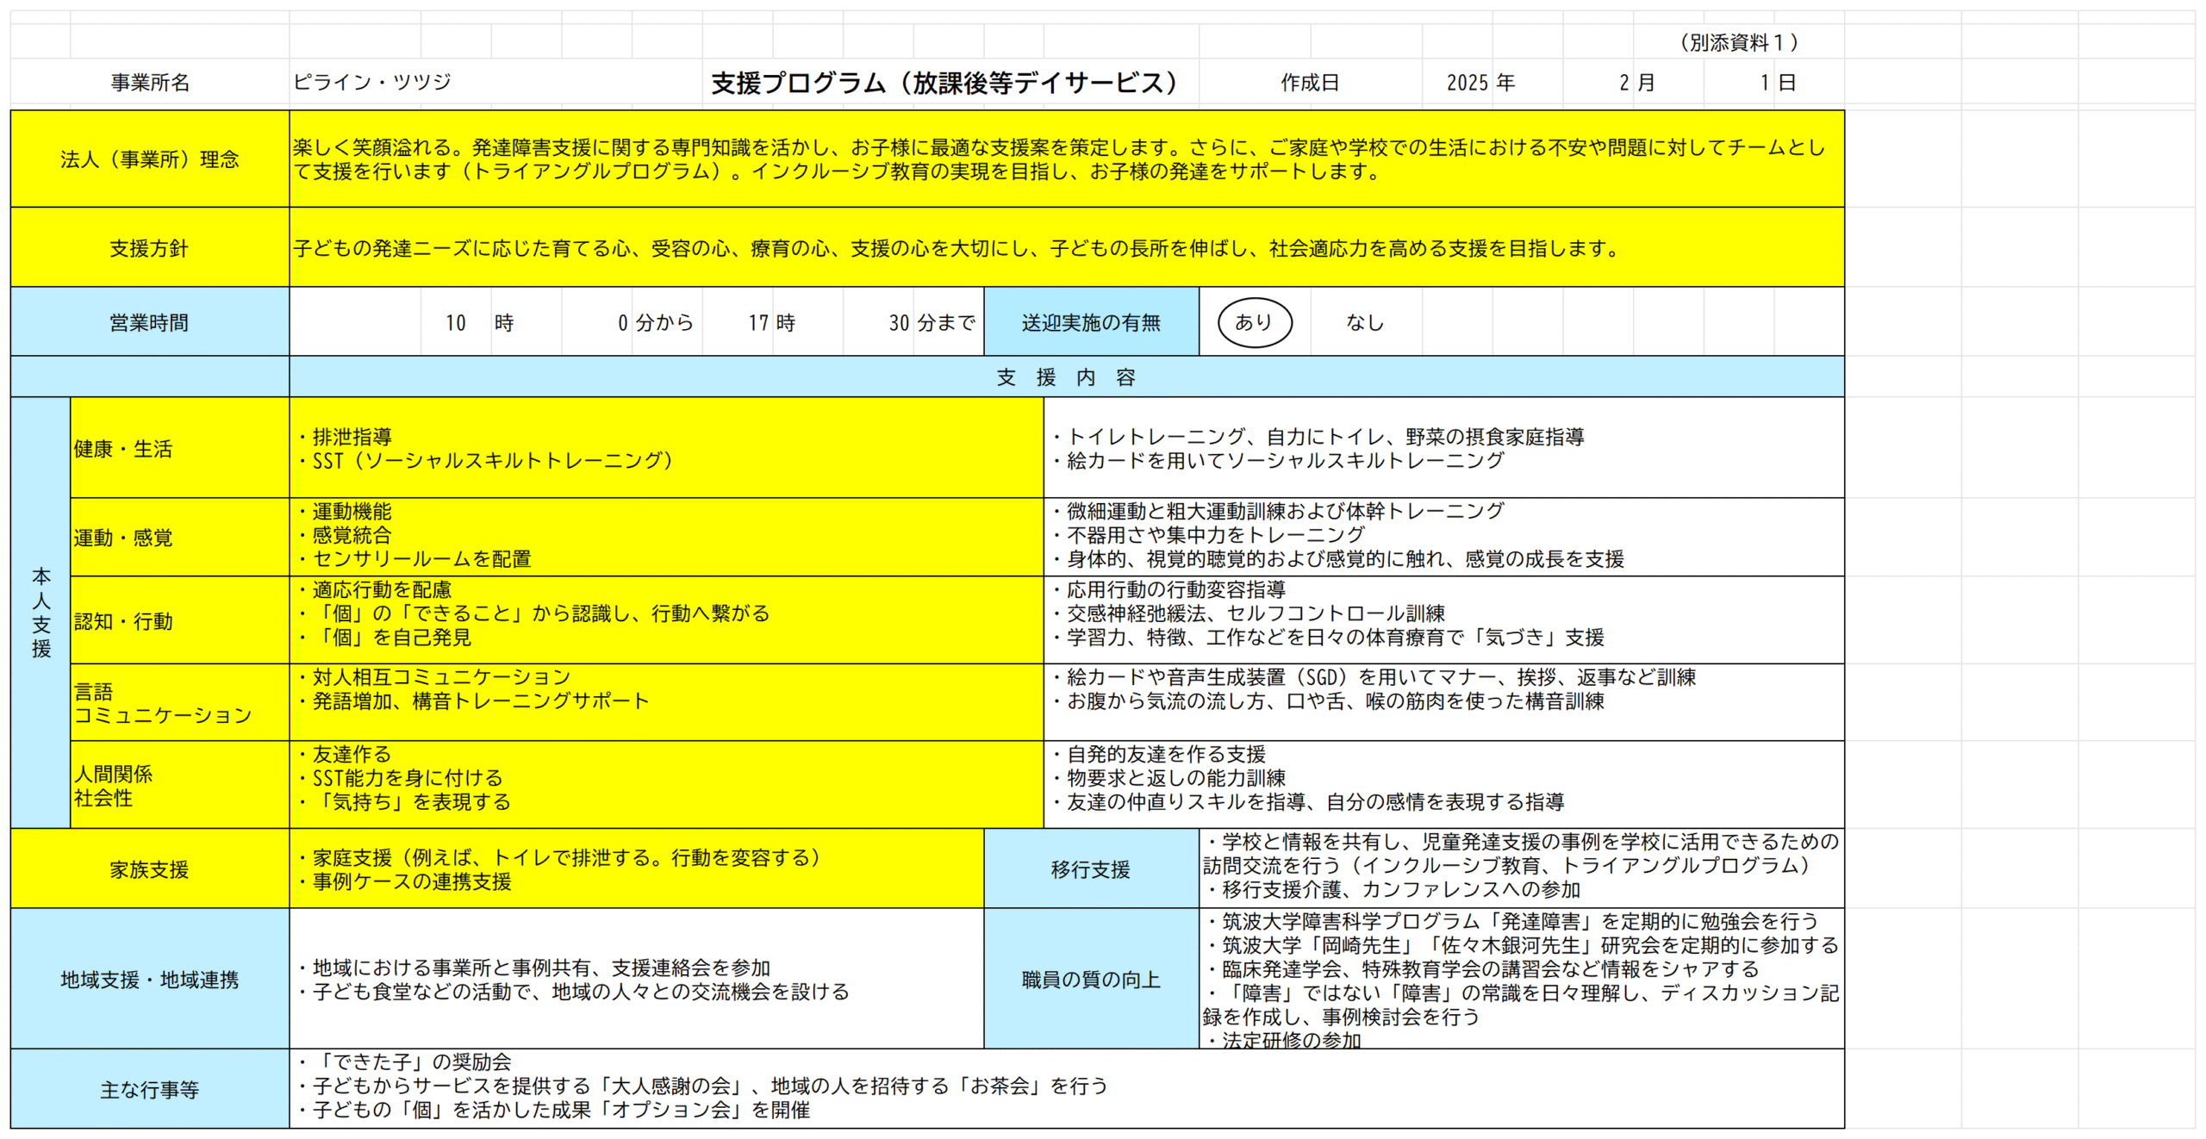Viewport: 2206px width, 1139px height.
Task: Select the circled あり transport option
Action: click(x=1254, y=322)
